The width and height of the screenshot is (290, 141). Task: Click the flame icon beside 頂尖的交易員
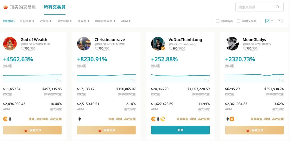pyautogui.click(x=6, y=7)
